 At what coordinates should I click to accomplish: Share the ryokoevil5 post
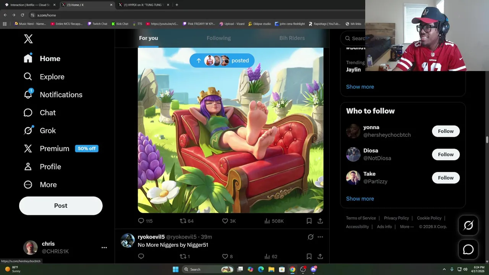[x=320, y=256]
